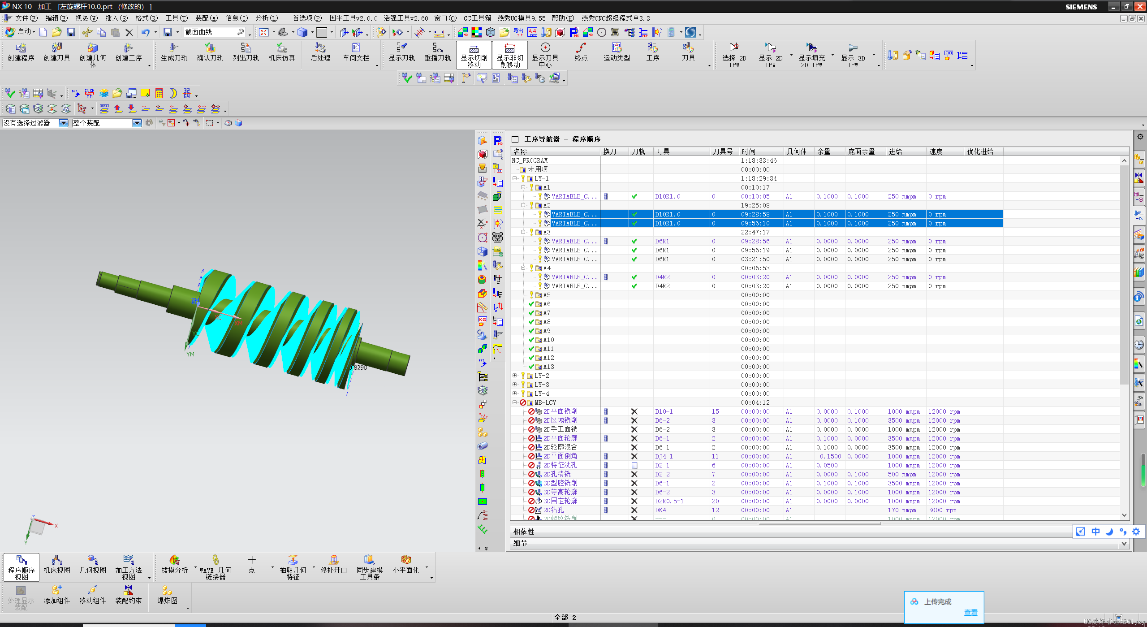Click the 小平面化 icon
This screenshot has width=1147, height=627.
coord(406,565)
